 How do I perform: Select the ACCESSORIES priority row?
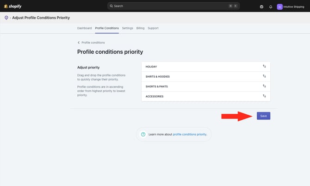click(206, 96)
